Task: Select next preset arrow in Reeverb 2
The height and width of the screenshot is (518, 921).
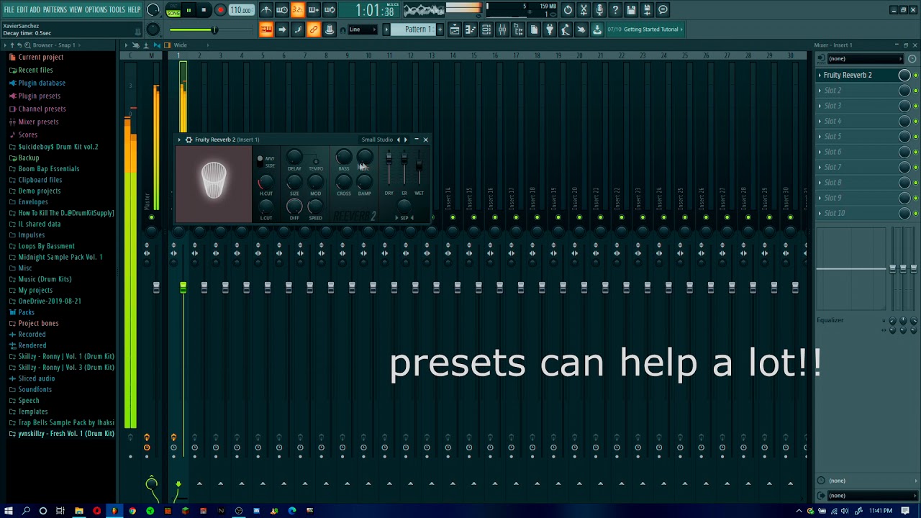Action: (x=406, y=140)
